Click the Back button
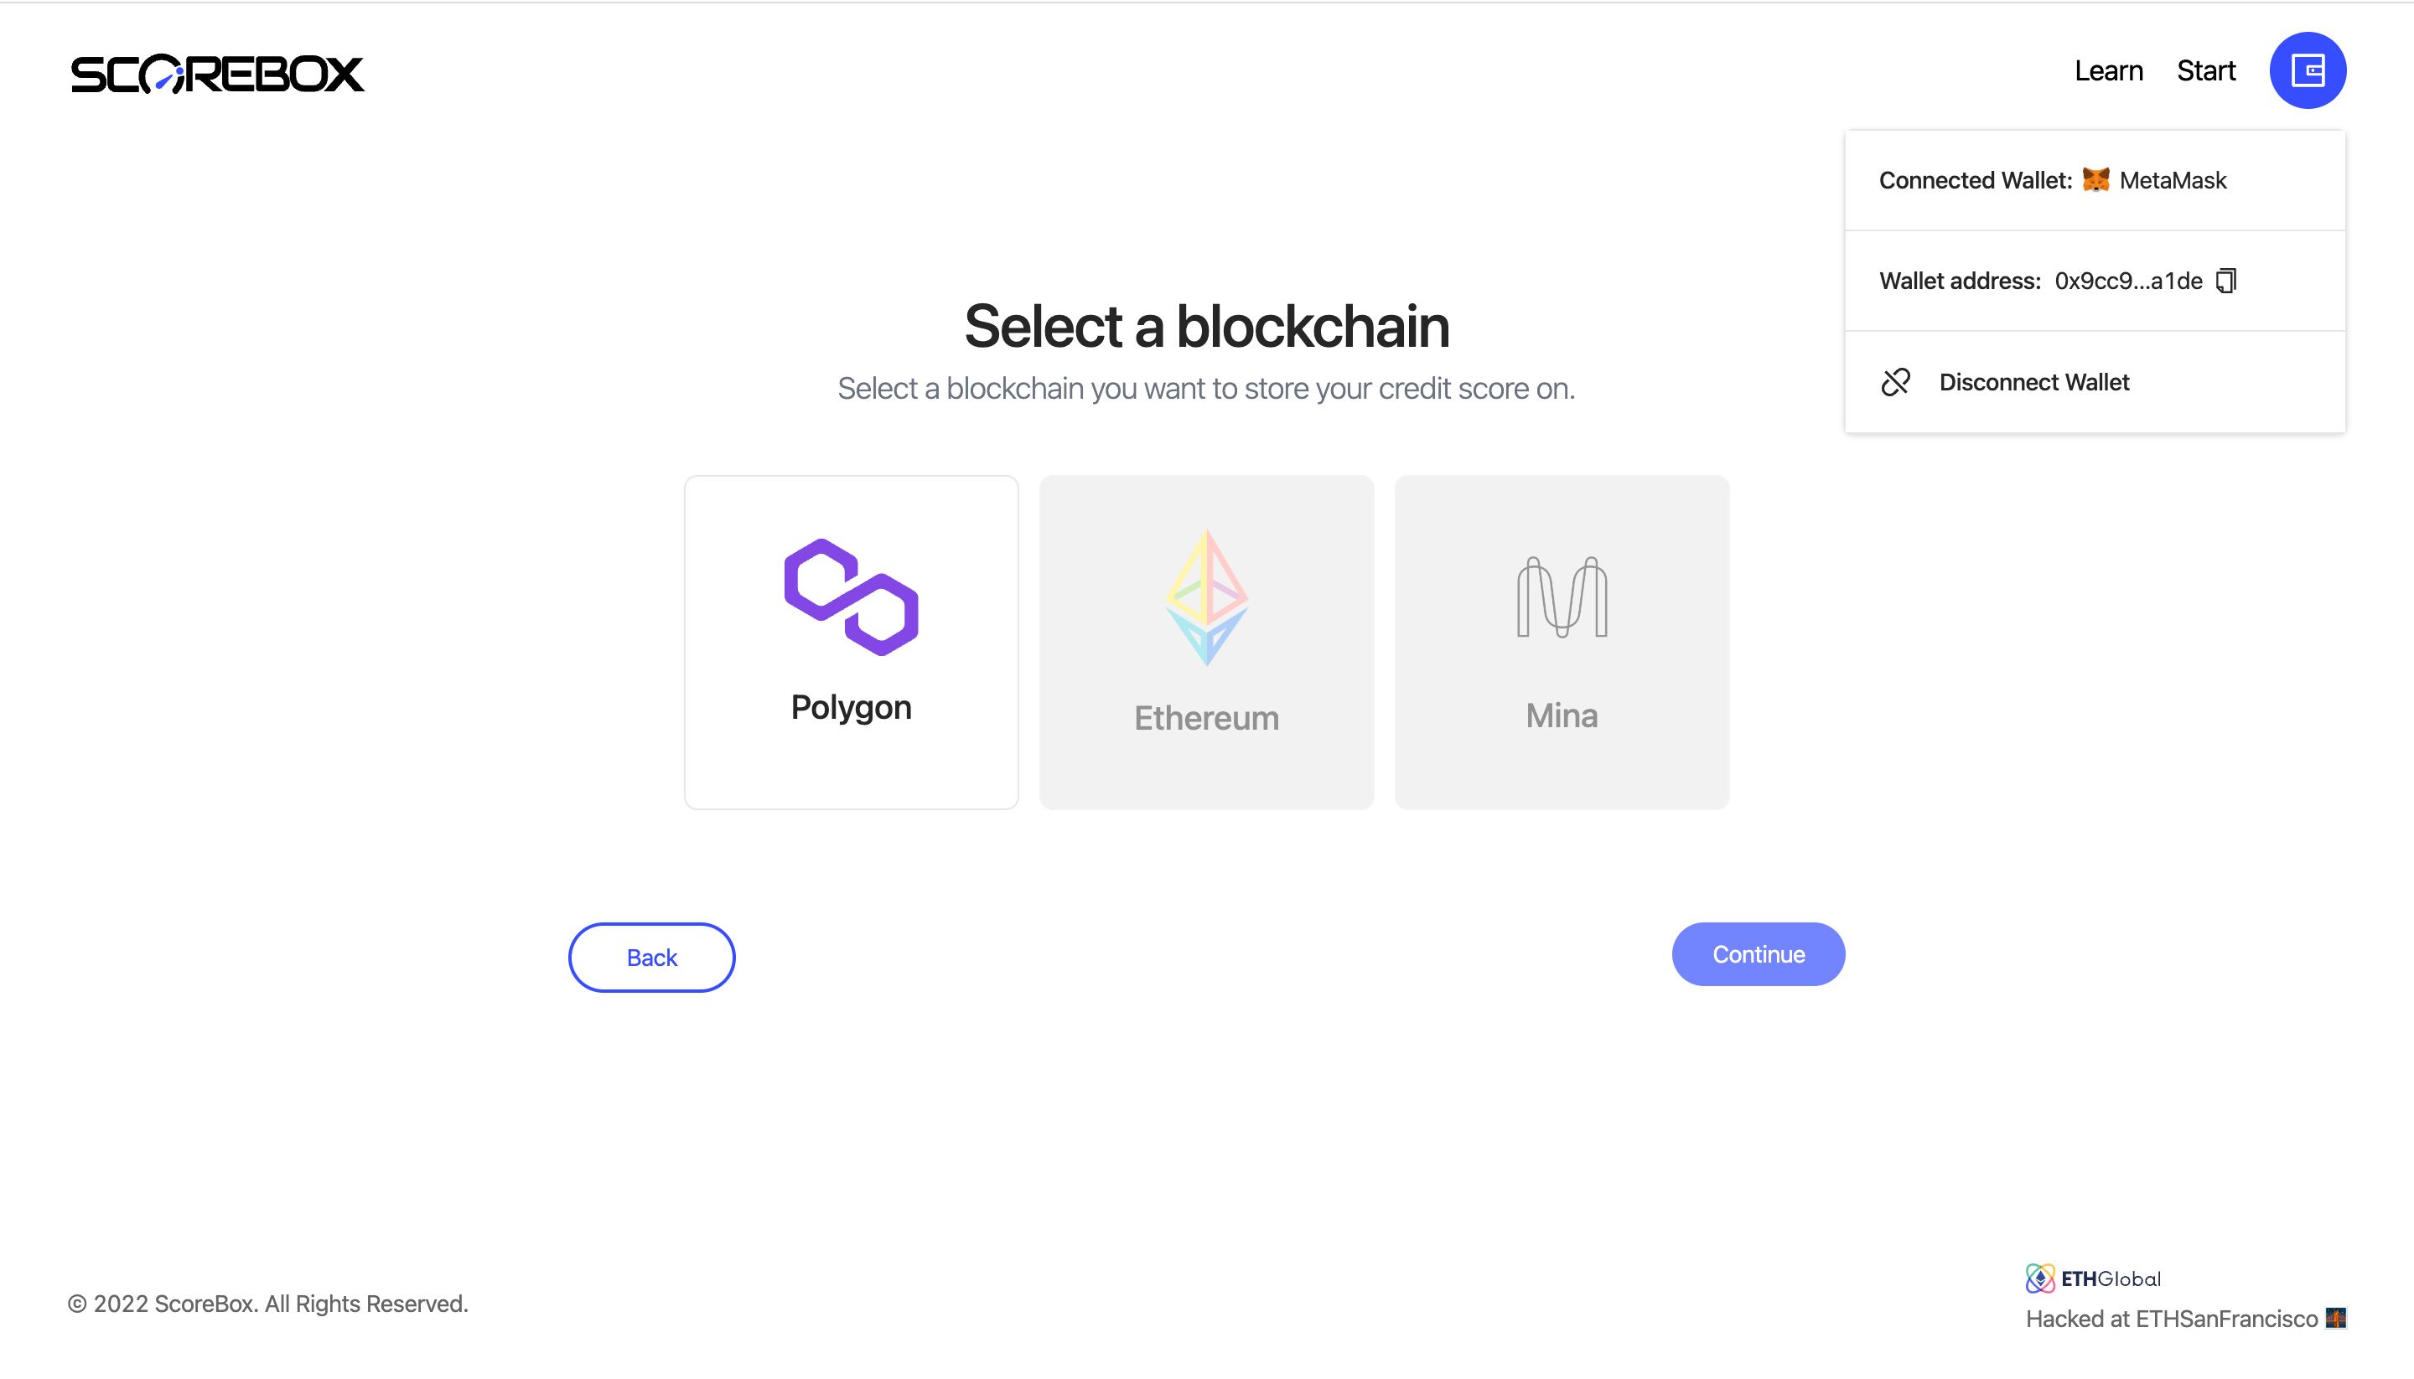This screenshot has width=2414, height=1379. point(651,957)
